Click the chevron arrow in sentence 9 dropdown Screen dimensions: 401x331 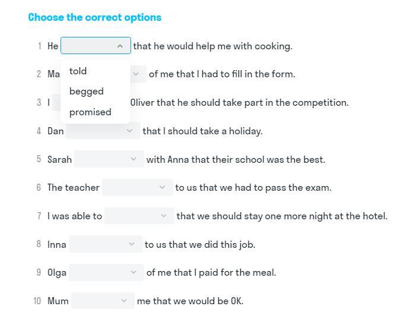click(x=133, y=273)
